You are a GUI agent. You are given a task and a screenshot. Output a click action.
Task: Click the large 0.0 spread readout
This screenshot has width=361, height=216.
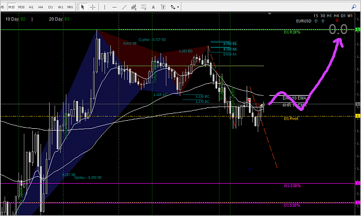tap(338, 29)
